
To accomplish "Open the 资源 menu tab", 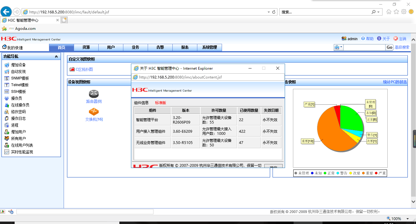I will pyautogui.click(x=86, y=47).
